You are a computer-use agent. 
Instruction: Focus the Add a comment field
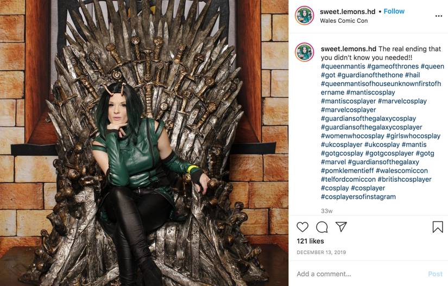pyautogui.click(x=360, y=274)
